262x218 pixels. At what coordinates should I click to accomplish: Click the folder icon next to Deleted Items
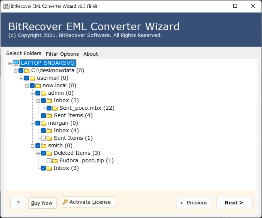click(49, 153)
